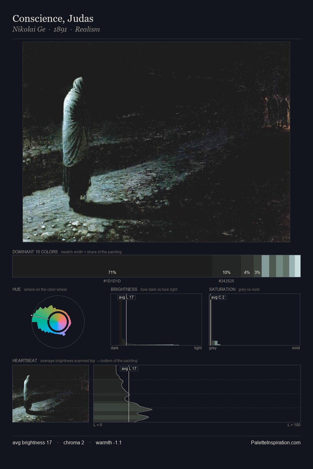Viewport: 313px width, 469px height.
Task: Click the SATURATION section heading
Action: pos(222,289)
